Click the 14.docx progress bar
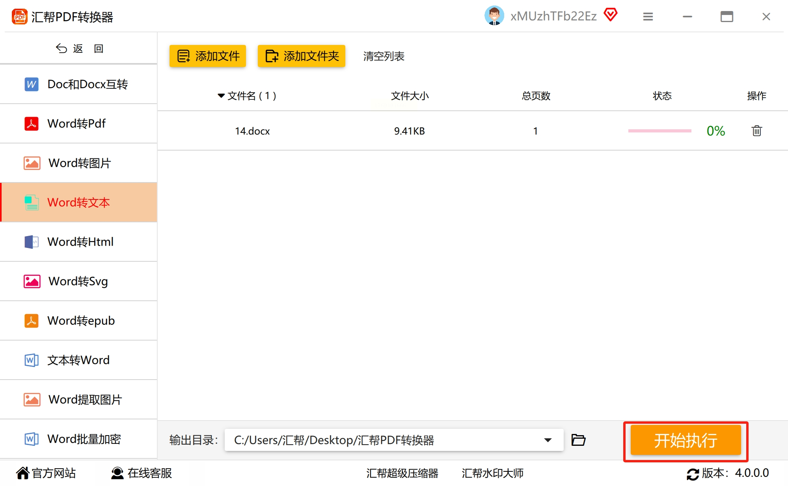This screenshot has width=788, height=486. point(659,131)
